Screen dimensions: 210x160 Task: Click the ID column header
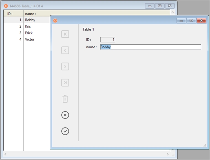tap(13, 14)
